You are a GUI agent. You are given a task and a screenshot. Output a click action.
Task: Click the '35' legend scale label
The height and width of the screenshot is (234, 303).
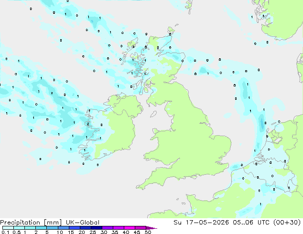115,232
